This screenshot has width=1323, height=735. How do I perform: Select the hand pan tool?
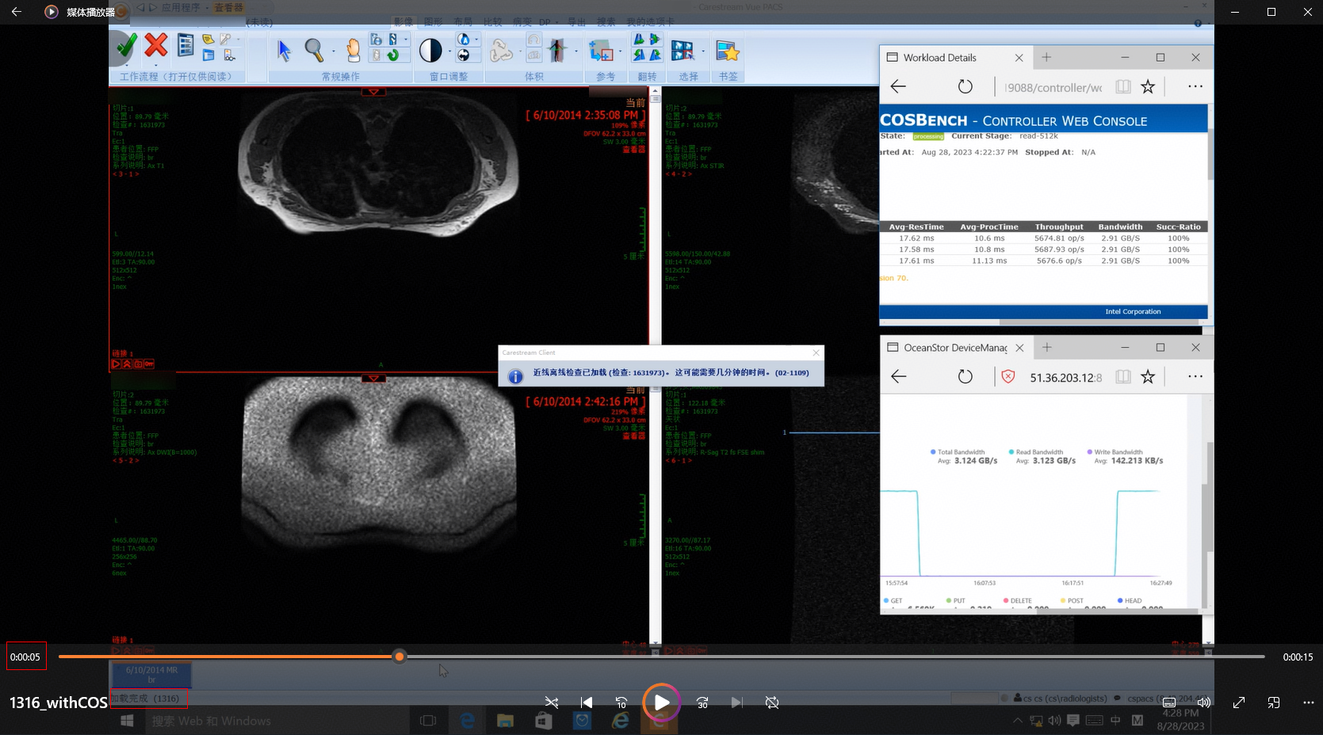coord(353,50)
